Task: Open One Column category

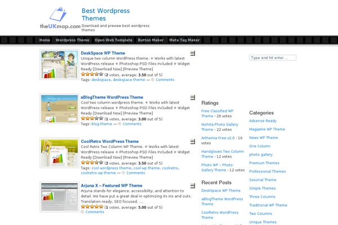Action: (x=260, y=146)
